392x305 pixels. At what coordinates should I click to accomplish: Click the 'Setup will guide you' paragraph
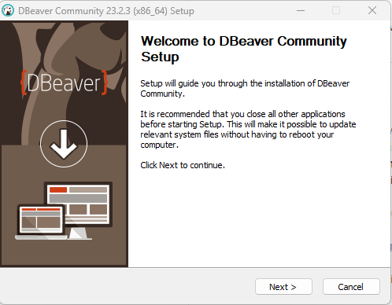[x=245, y=88]
